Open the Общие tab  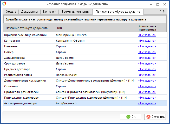click(x=11, y=12)
